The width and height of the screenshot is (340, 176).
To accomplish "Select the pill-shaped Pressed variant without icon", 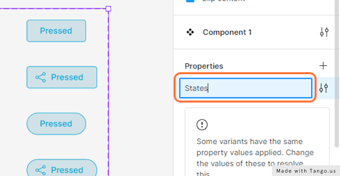I will (56, 124).
